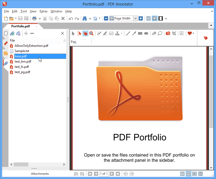The width and height of the screenshot is (216, 179).
Task: Select the Eraser tool
Action: [154, 33]
